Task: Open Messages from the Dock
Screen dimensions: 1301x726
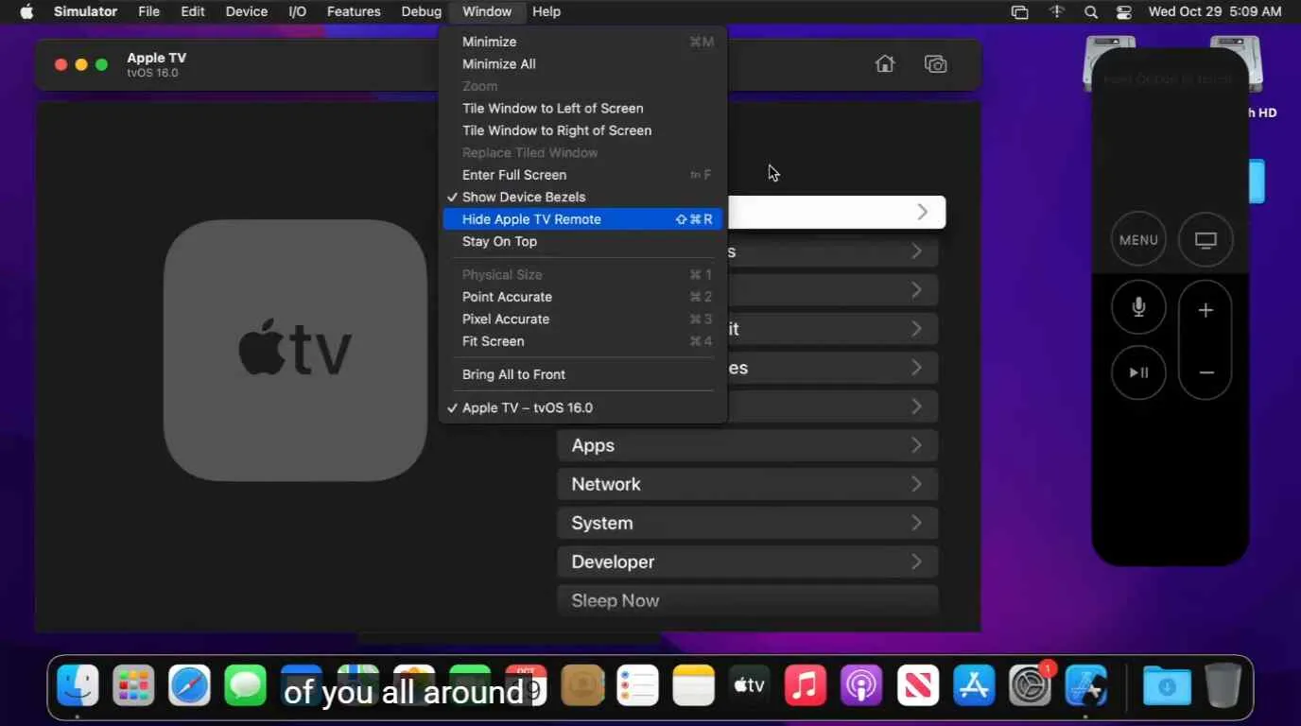Action: (246, 685)
